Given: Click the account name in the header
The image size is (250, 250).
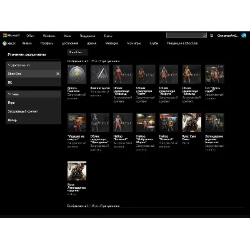Looking at the screenshot, I should click(227, 36).
